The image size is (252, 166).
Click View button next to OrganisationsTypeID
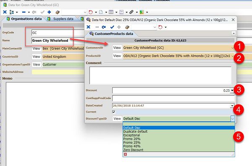(x=37, y=64)
